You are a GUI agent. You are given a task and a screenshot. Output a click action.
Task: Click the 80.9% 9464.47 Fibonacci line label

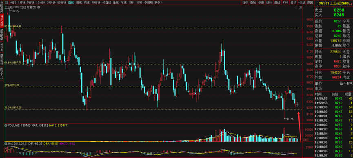13,26
